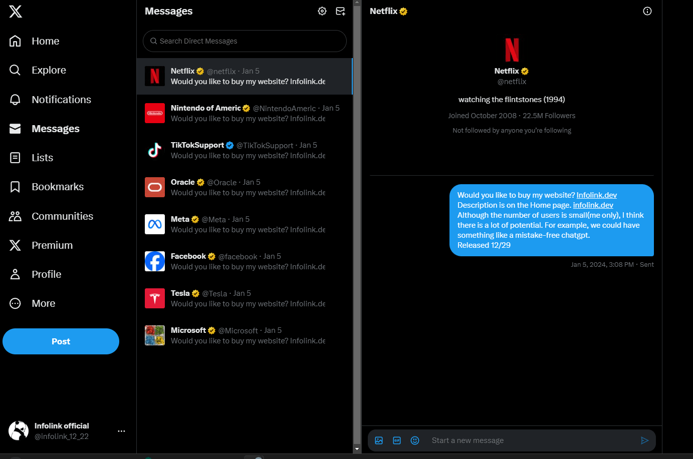The image size is (693, 459).
Task: Open the Nintendo of America conversation
Action: click(x=245, y=113)
